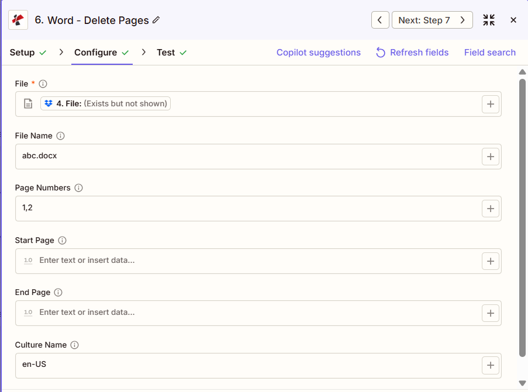Edit the step name with pencil icon
Viewport: 528px width, 392px height.
pyautogui.click(x=156, y=20)
